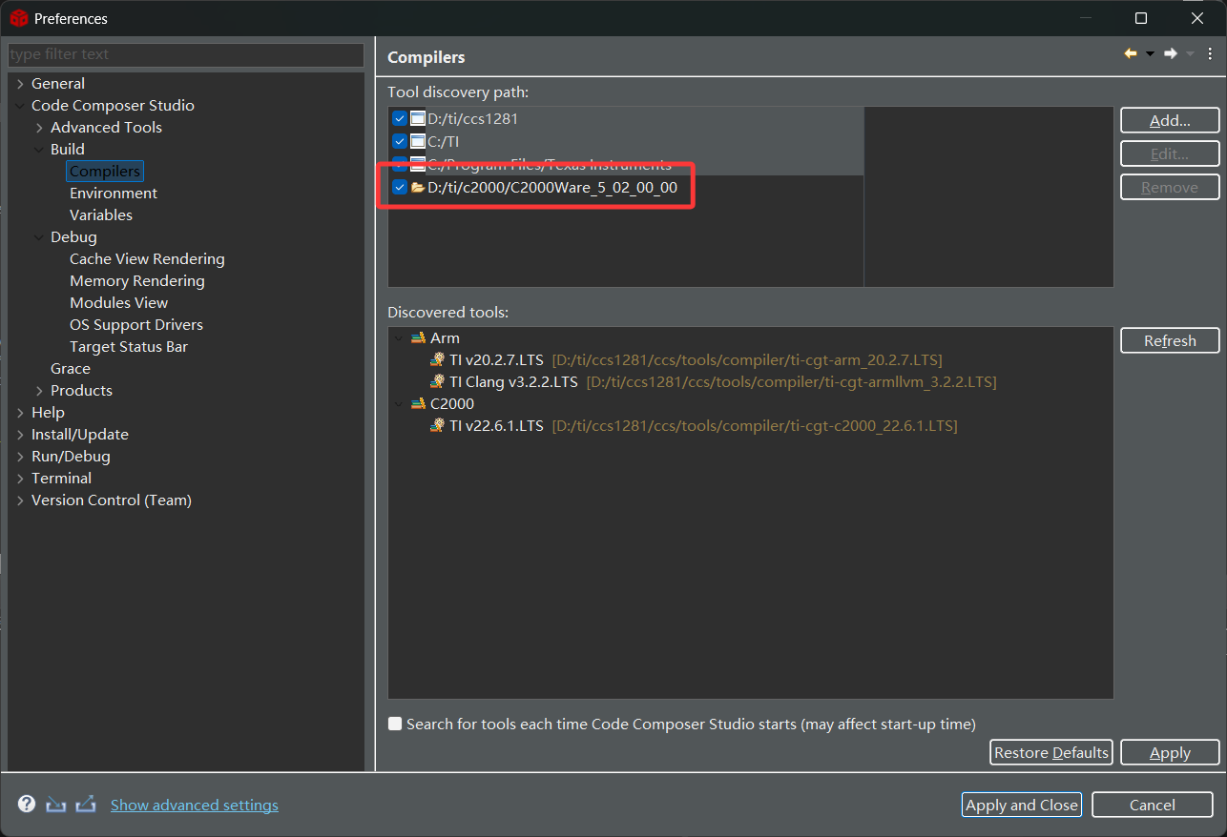Open the Grace preference page

tap(71, 369)
